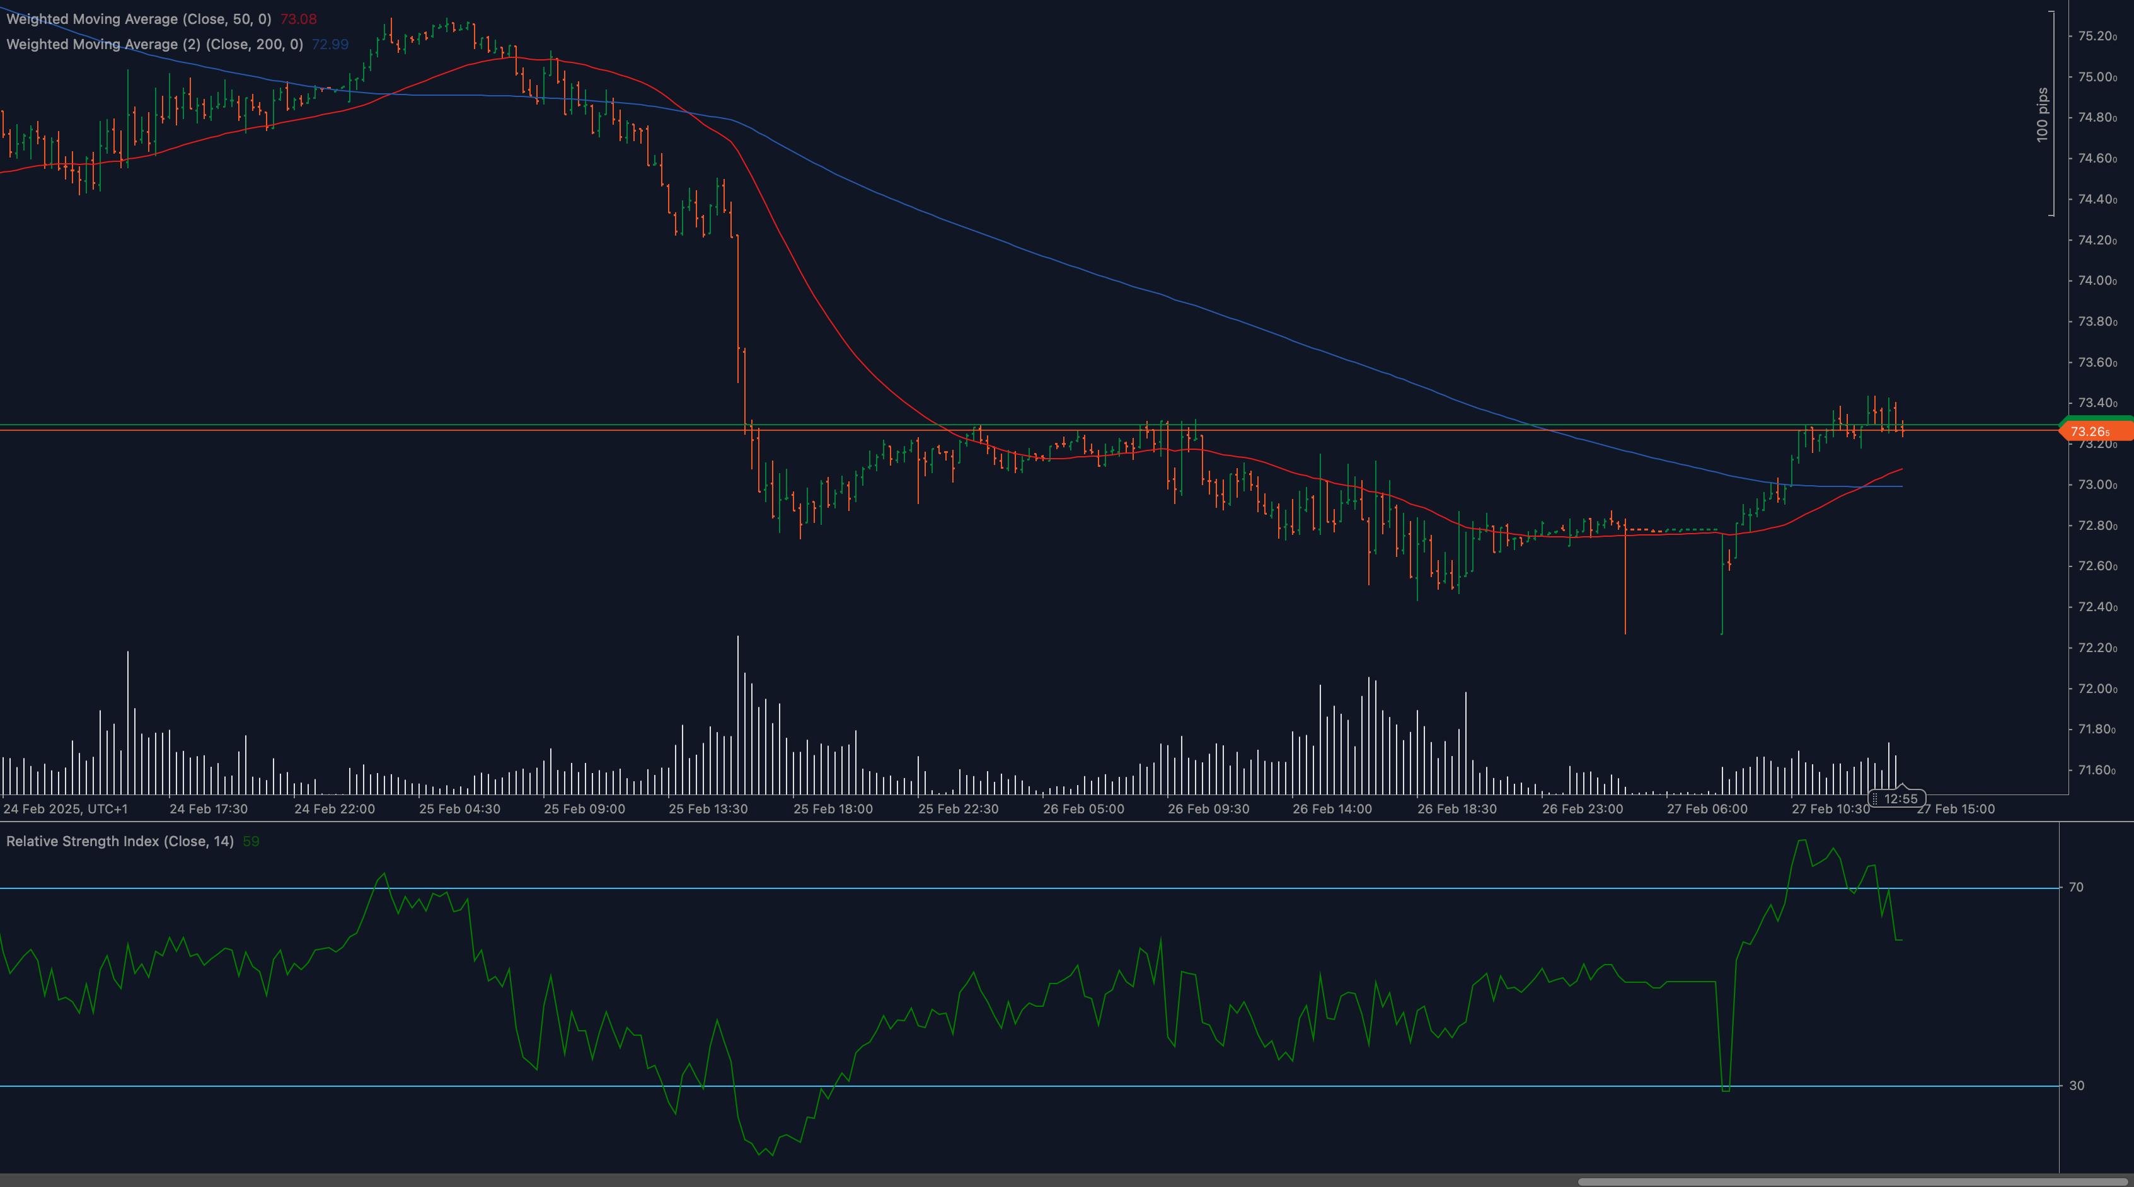Click the 71.80 price axis label

click(x=2097, y=730)
